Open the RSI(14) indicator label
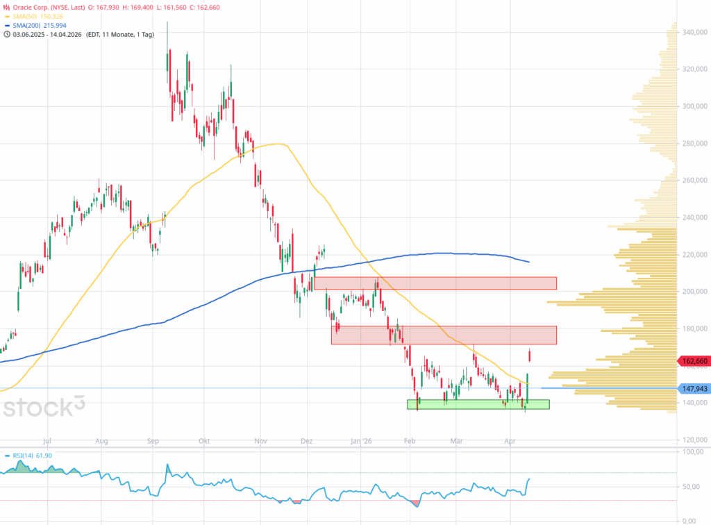 click(26, 456)
